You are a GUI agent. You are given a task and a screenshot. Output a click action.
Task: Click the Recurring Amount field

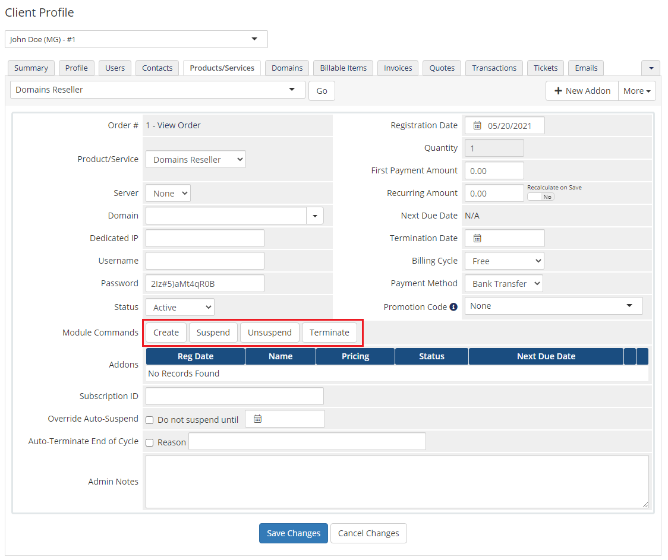pos(494,193)
